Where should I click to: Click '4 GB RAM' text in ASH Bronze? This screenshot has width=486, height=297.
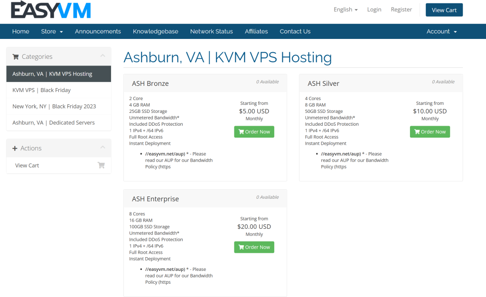point(140,105)
